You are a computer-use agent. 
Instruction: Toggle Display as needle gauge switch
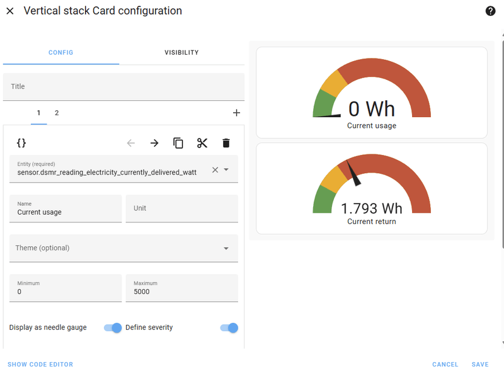[113, 327]
